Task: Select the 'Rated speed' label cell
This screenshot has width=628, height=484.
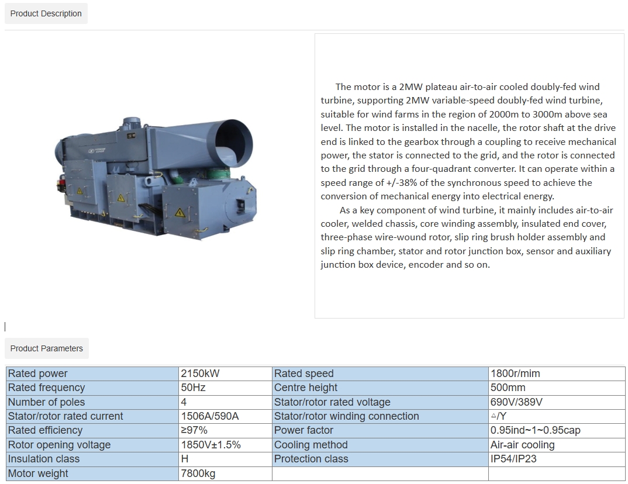Action: (x=380, y=374)
